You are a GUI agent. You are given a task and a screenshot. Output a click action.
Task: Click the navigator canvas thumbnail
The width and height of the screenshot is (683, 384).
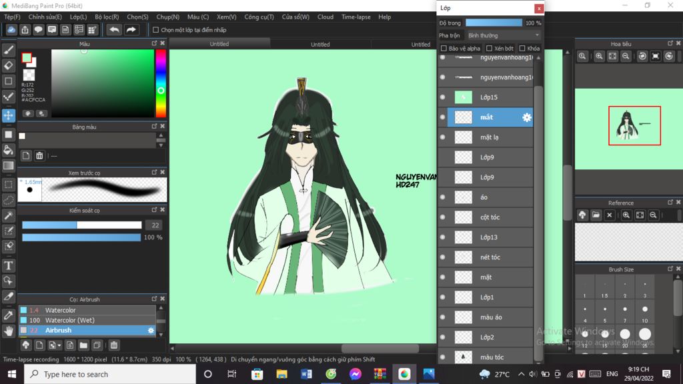tap(628, 129)
